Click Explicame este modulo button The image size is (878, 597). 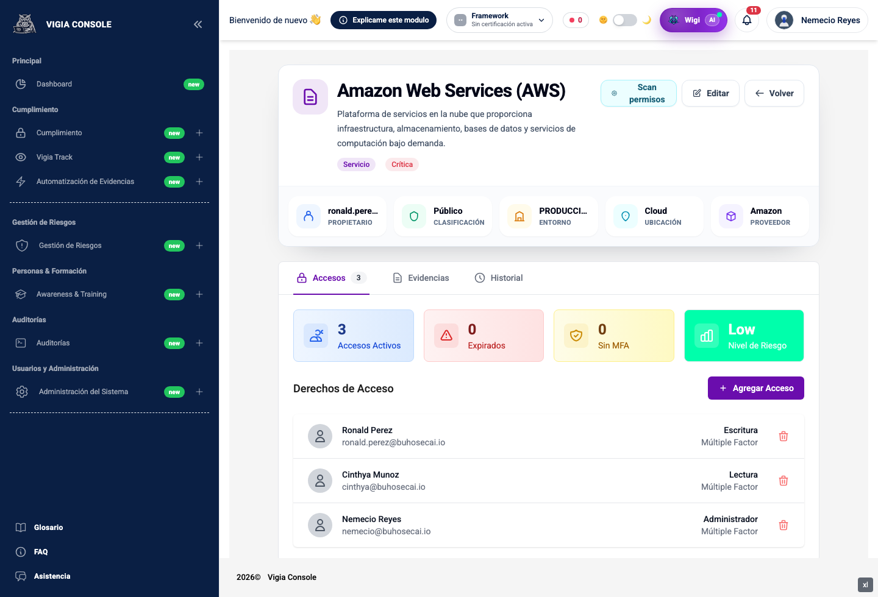coord(384,20)
